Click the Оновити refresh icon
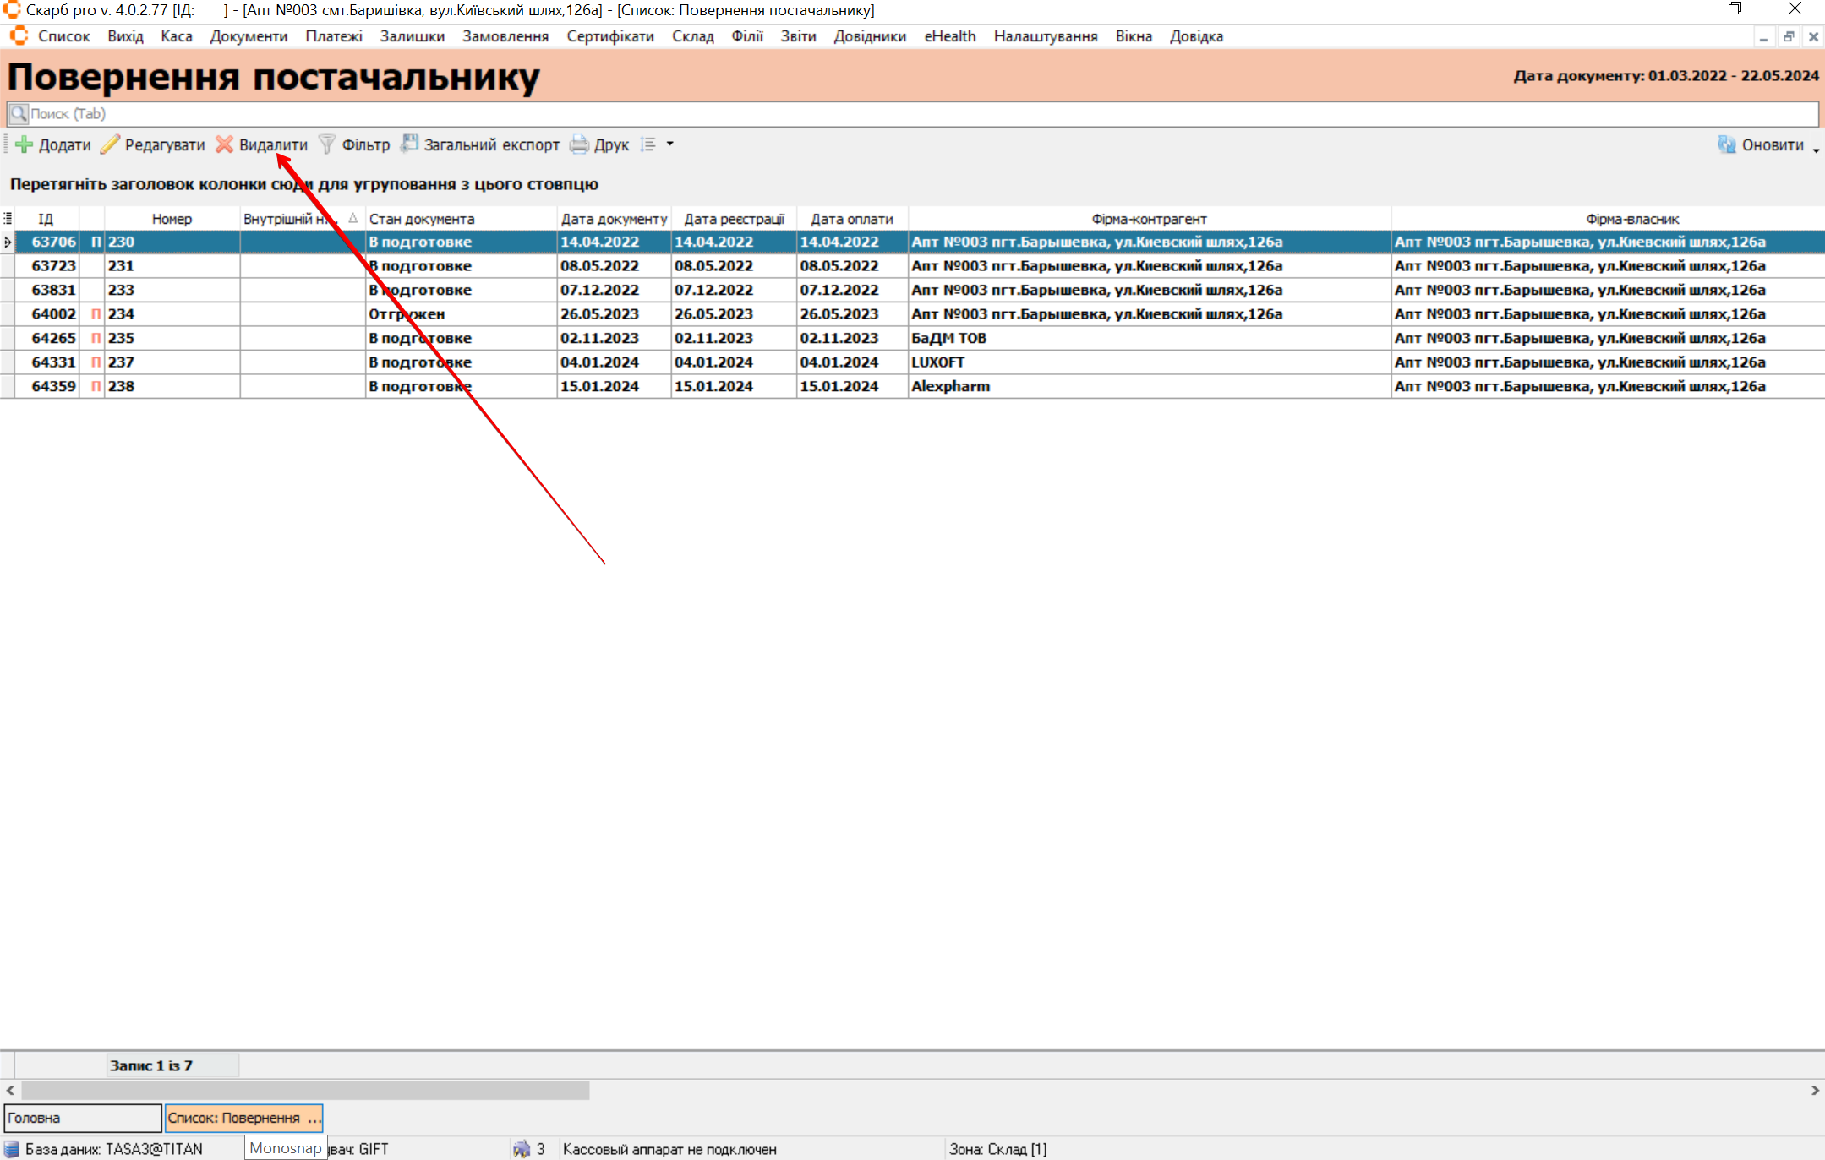Image resolution: width=1825 pixels, height=1160 pixels. click(x=1726, y=144)
